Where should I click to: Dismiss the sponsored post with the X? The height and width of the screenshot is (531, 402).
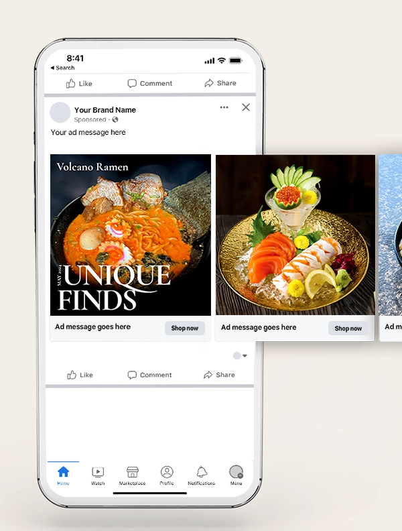(246, 107)
